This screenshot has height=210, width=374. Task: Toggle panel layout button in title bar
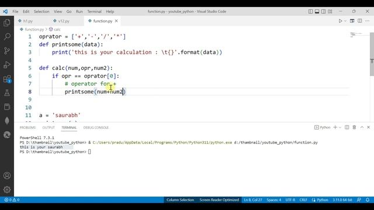(x=317, y=12)
